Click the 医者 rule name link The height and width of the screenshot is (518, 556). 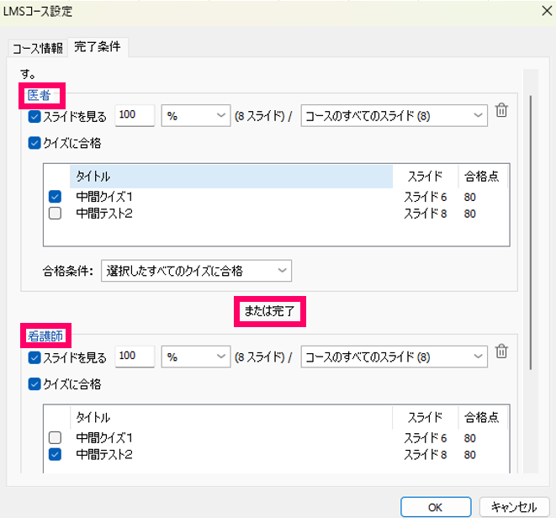pos(39,95)
